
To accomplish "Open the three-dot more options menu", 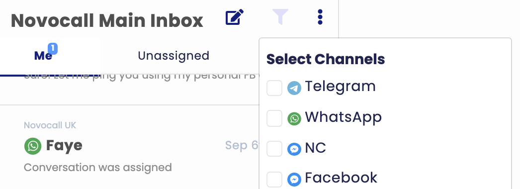I will (x=320, y=17).
